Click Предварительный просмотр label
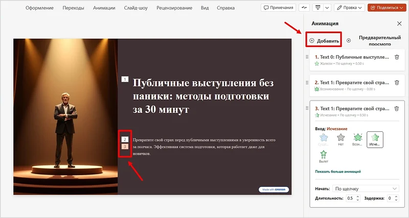This screenshot has width=409, height=218. pos(380,41)
